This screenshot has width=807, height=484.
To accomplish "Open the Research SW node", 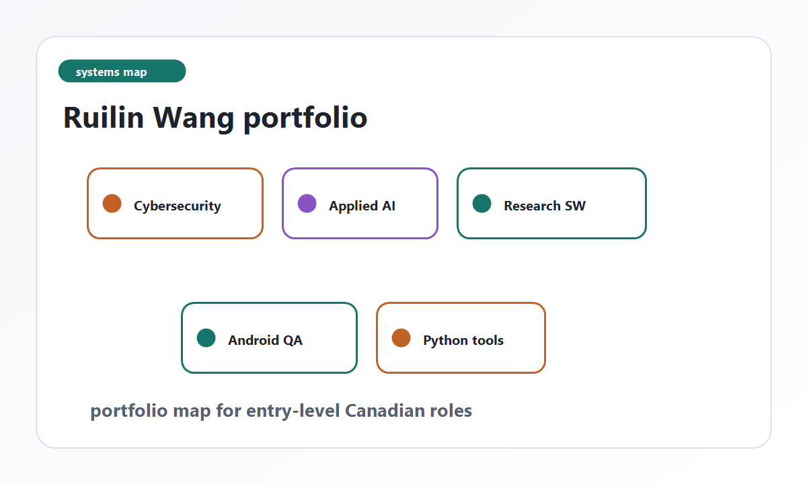I will [x=551, y=203].
